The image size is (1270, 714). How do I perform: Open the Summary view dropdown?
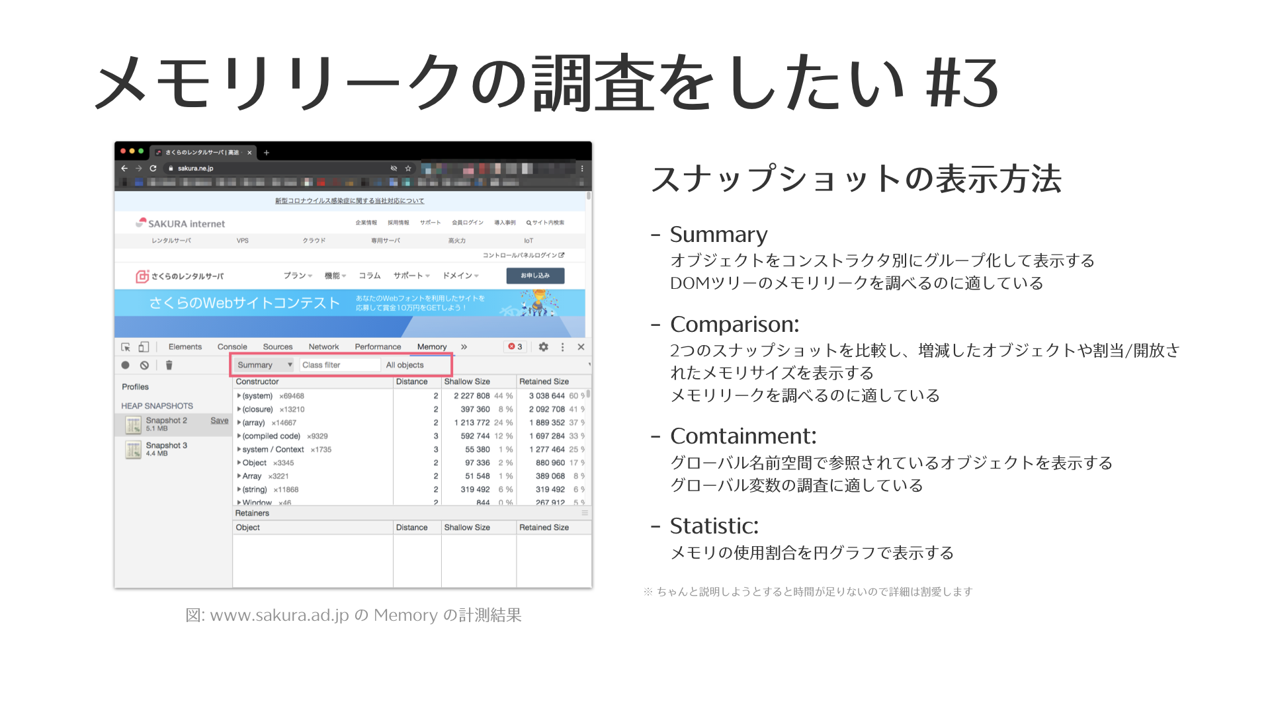(x=264, y=365)
